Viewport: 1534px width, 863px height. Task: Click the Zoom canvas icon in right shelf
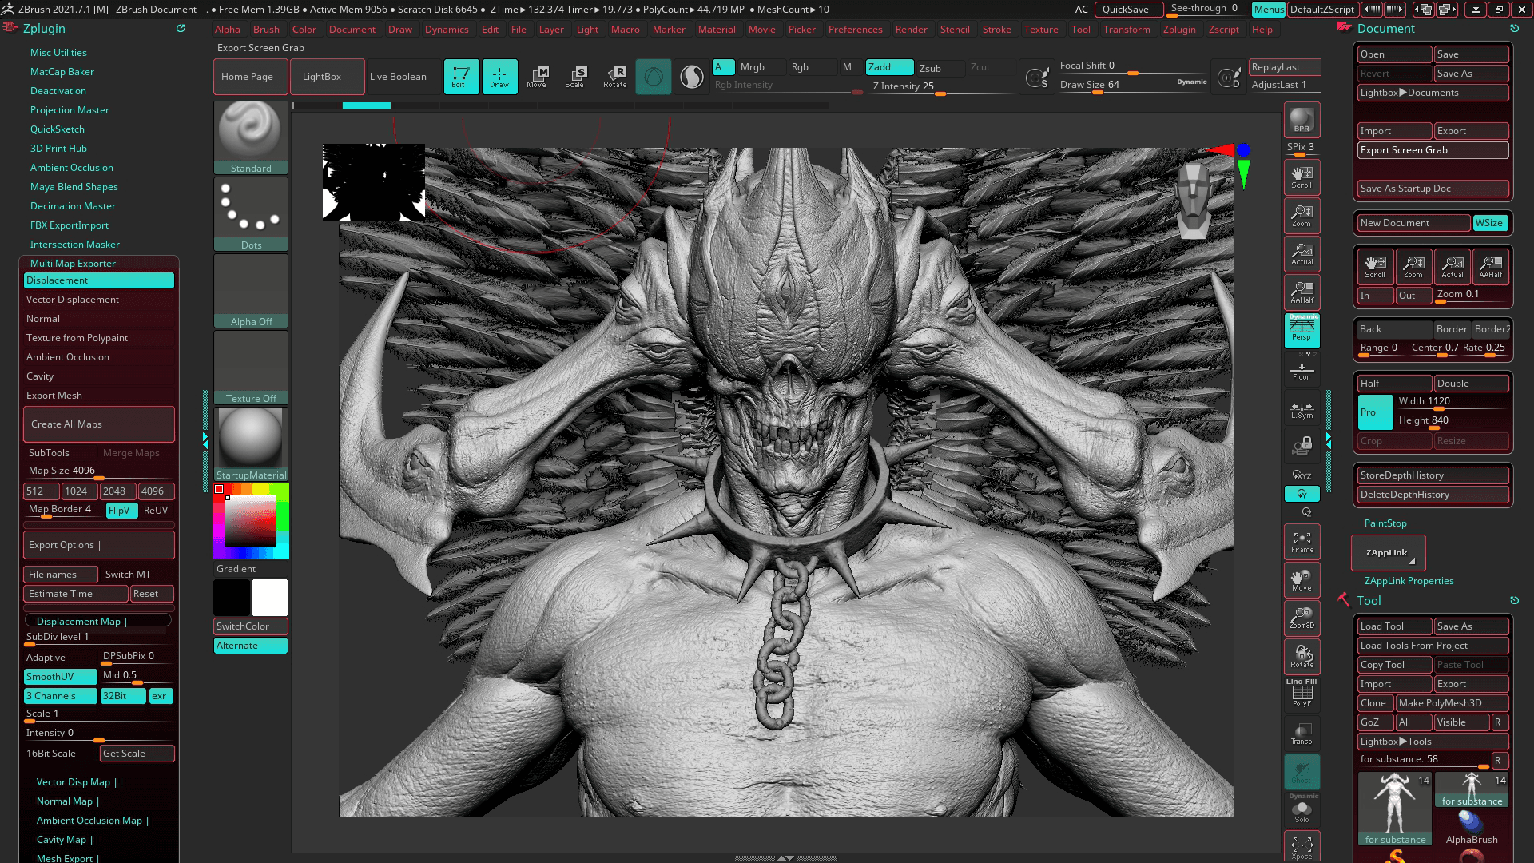1302,216
